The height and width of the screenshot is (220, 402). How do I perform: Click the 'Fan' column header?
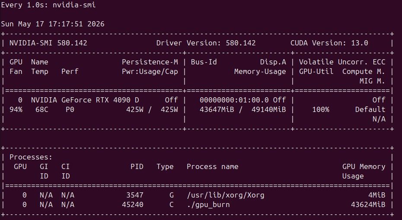16,72
